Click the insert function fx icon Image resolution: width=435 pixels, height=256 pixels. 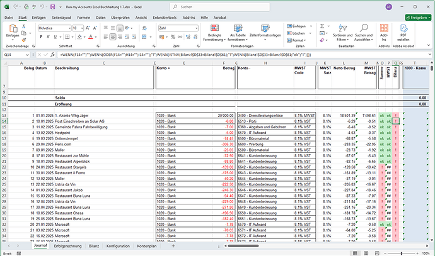[54, 55]
